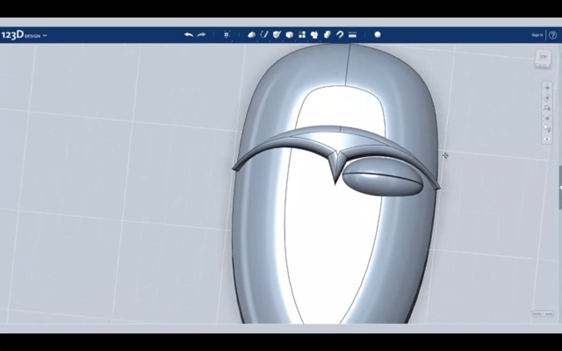Open the Help question mark menu
This screenshot has width=562, height=351.
tap(553, 35)
